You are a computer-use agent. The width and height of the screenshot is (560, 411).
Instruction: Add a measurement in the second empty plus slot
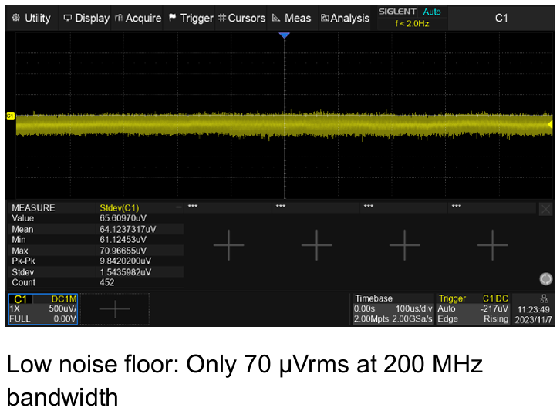[x=316, y=245]
